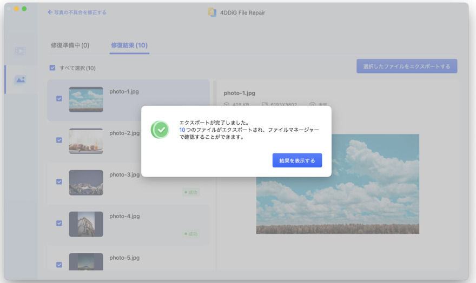The width and height of the screenshot is (476, 283).
Task: Click the photo-3.jpg file name
Action: [x=124, y=174]
